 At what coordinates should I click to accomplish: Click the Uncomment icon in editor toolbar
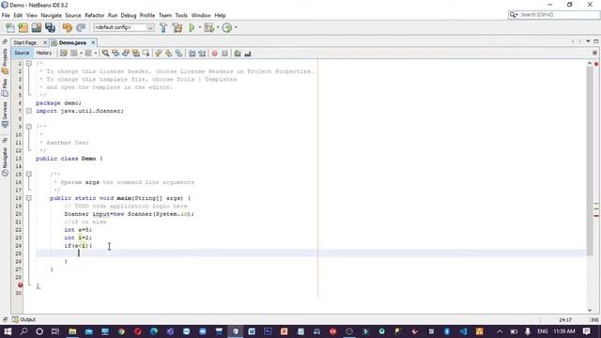(248, 54)
